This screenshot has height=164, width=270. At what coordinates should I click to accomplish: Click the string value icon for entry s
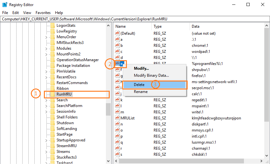click(x=117, y=154)
